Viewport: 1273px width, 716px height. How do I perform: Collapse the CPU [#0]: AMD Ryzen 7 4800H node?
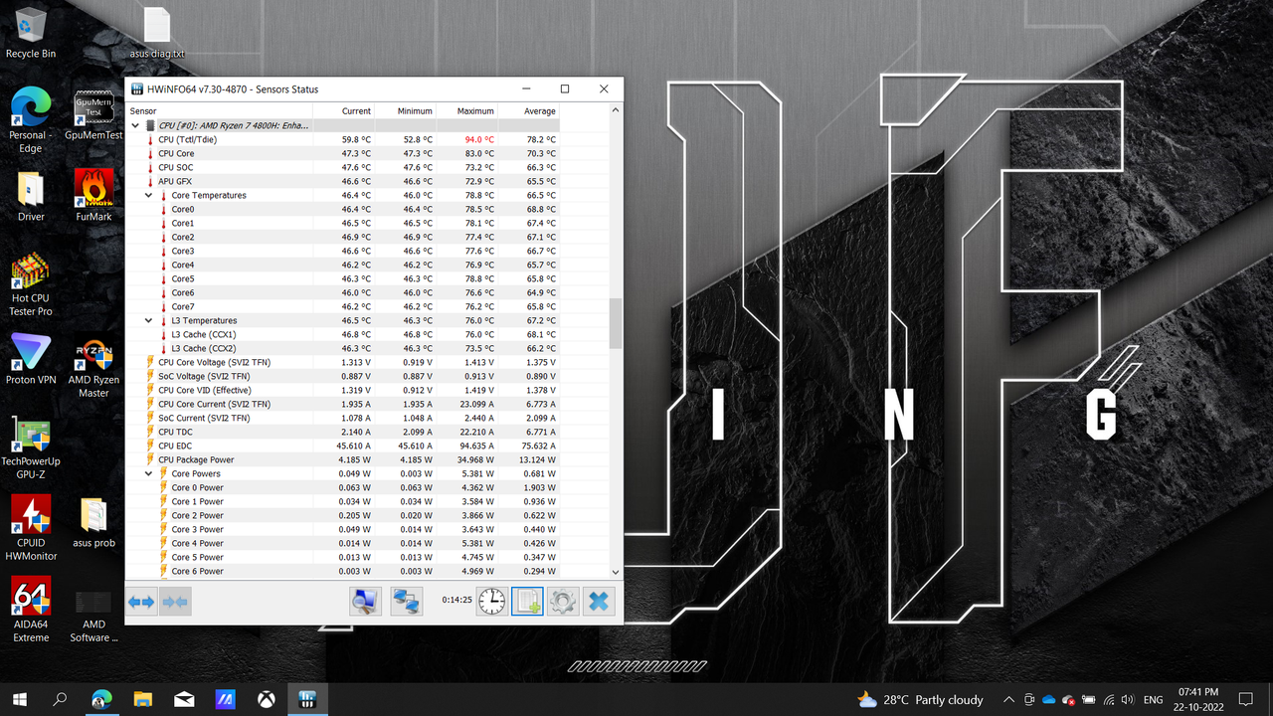click(135, 126)
